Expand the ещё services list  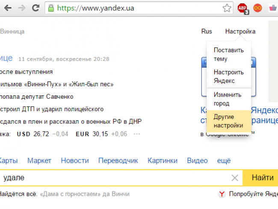(224, 161)
